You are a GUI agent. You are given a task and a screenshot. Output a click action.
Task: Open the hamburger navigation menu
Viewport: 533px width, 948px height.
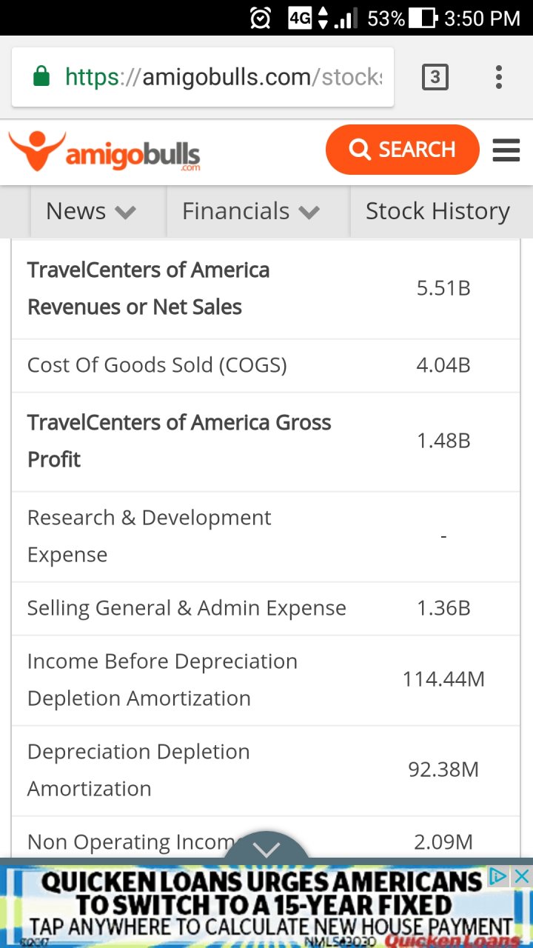[506, 150]
